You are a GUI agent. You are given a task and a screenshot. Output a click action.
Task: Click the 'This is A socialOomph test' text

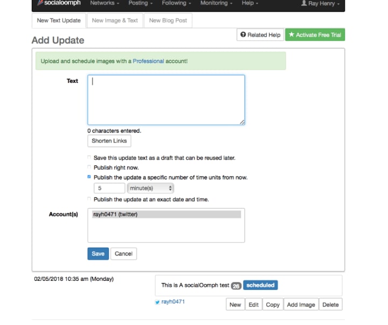(x=195, y=285)
